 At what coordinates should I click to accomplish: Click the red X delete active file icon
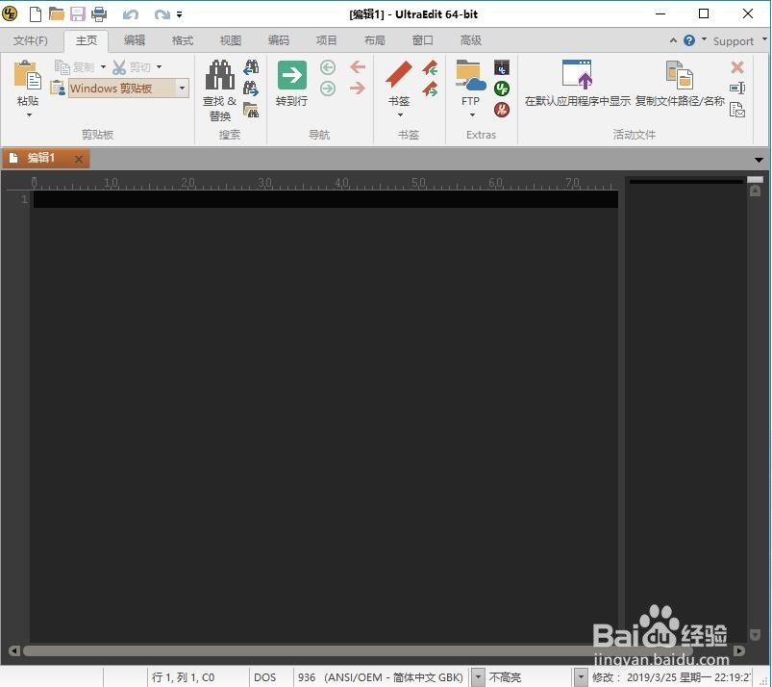(737, 67)
